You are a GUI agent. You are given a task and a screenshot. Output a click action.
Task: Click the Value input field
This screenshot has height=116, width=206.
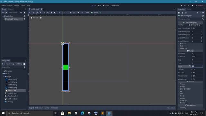coord(197,66)
